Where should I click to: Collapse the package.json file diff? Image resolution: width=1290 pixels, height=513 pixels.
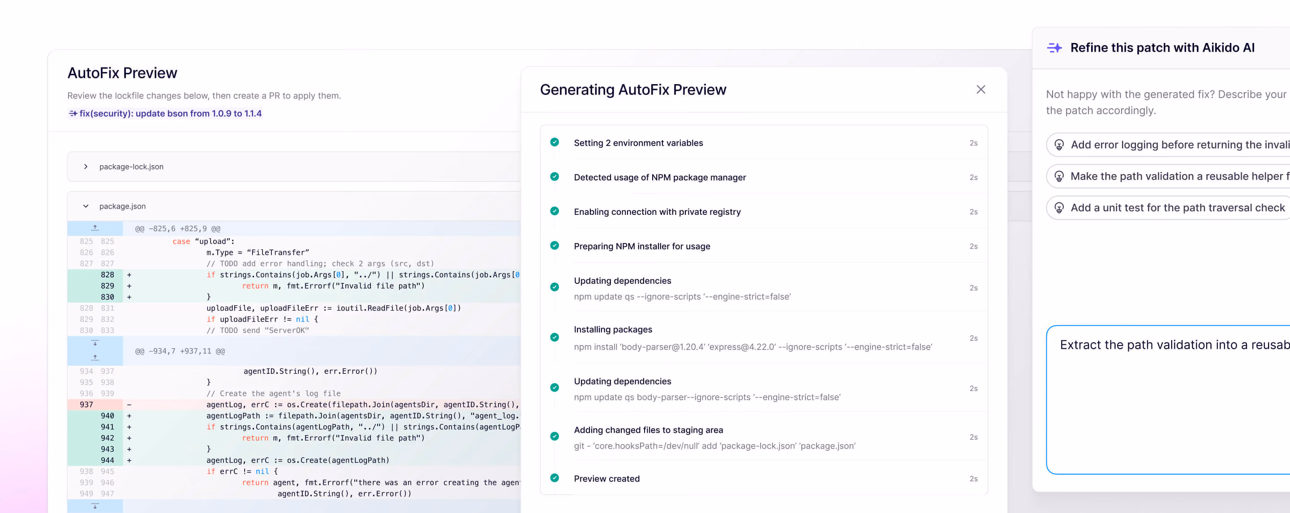click(x=86, y=206)
